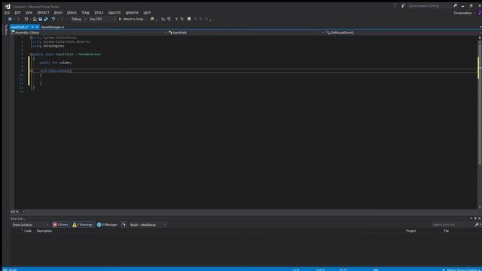Screen dimensions: 482x271
Task: Click the Visual Studio logo icon
Action: pos(8,6)
